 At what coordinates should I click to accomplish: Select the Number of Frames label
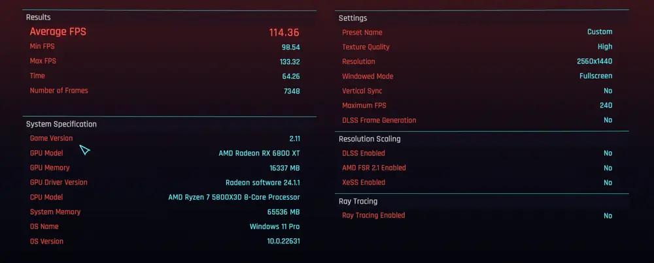click(59, 90)
